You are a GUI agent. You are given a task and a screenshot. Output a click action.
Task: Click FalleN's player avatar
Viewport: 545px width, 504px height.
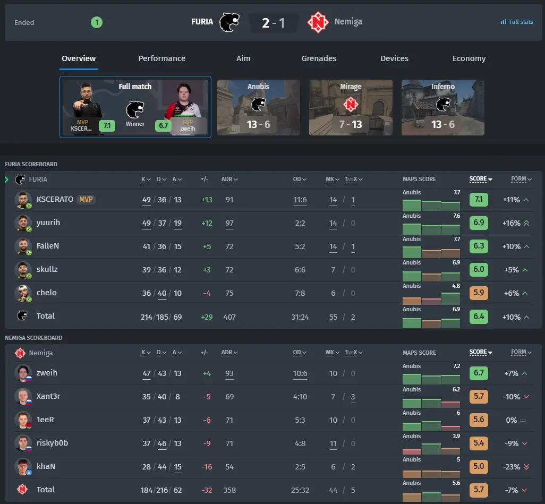click(x=23, y=246)
